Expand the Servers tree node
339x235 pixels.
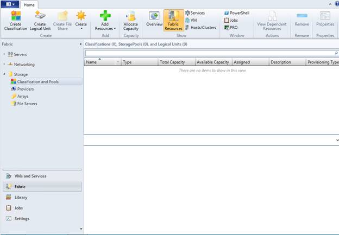pos(4,54)
